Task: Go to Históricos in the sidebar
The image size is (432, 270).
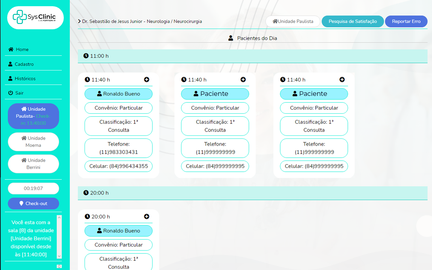Action: [x=22, y=79]
